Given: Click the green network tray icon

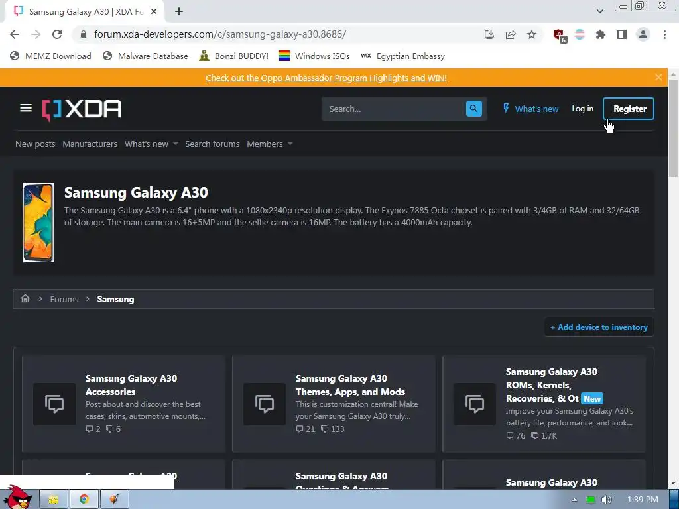Looking at the screenshot, I should (x=590, y=500).
